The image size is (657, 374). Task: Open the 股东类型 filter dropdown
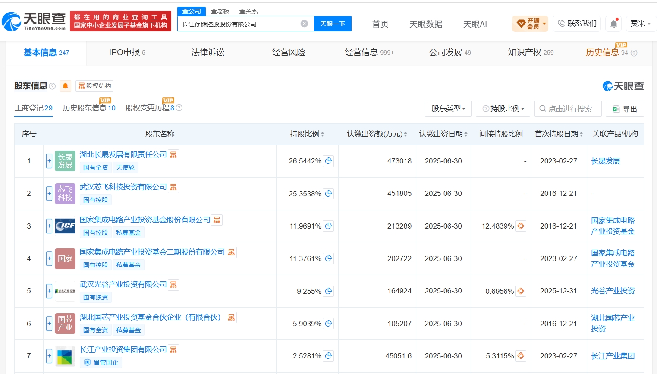[x=448, y=109]
